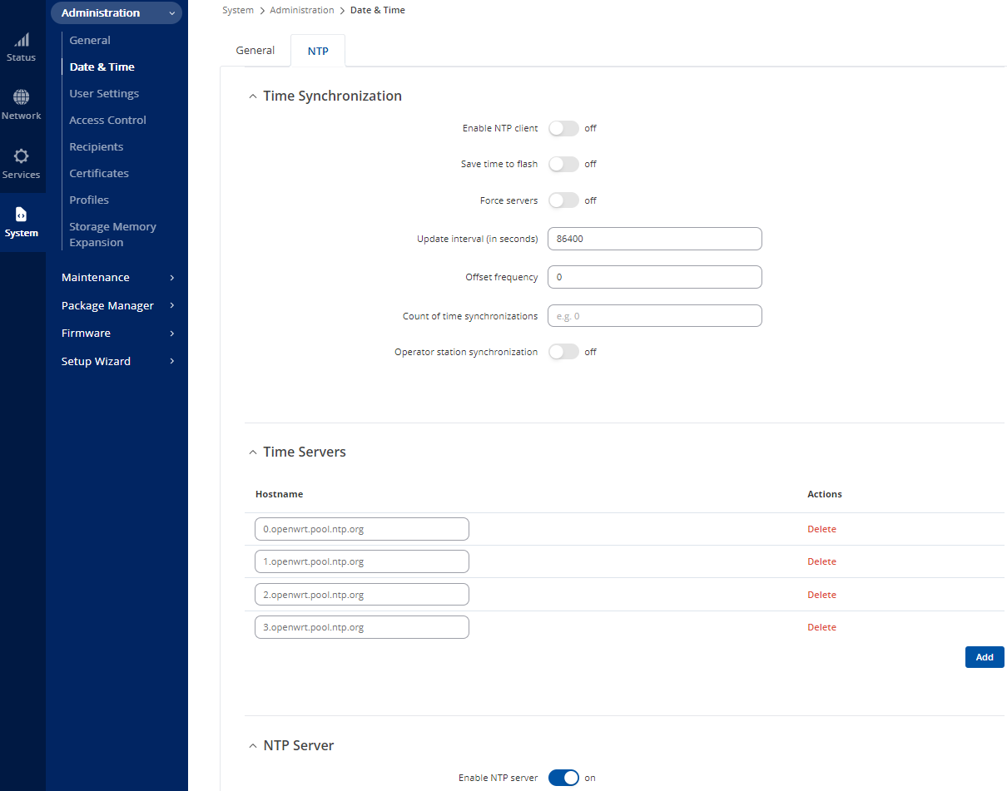Enable the NTP client toggle
1007x791 pixels.
click(x=563, y=128)
